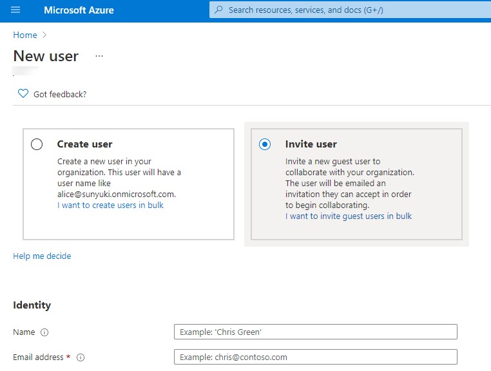Open 'I want to invite guest users in bulk'

point(349,216)
